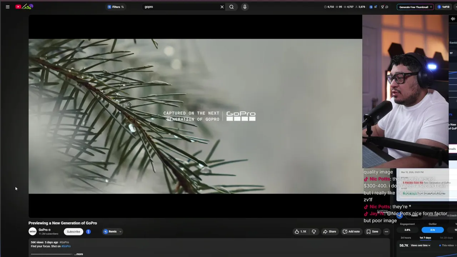Viewport: 457px width, 257px height.
Task: Open the hamburger guide menu
Action: [7, 7]
